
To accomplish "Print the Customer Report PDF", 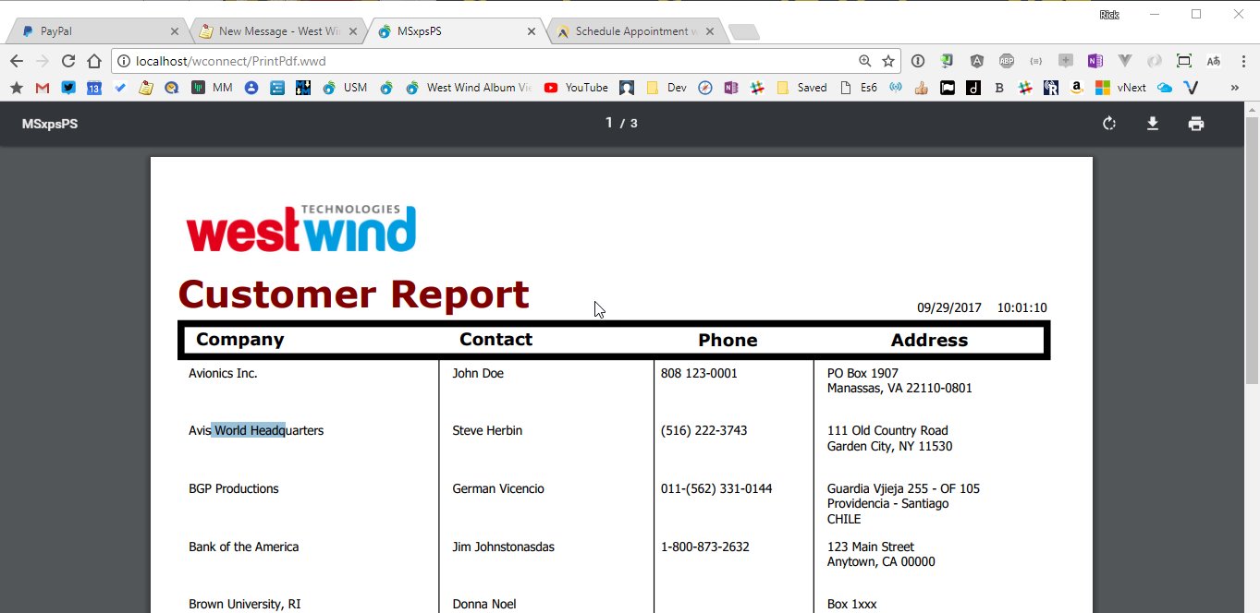I will click(x=1196, y=123).
